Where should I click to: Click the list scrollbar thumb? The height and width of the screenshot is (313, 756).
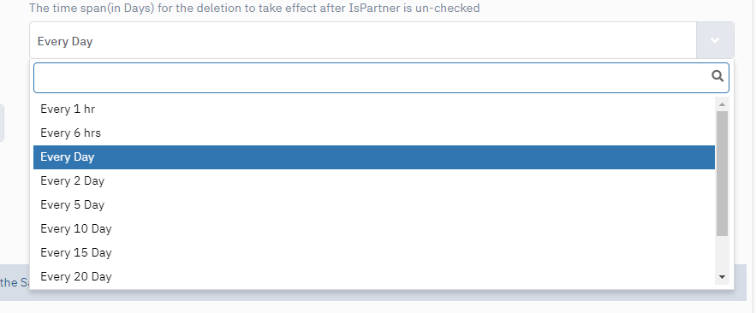722,174
